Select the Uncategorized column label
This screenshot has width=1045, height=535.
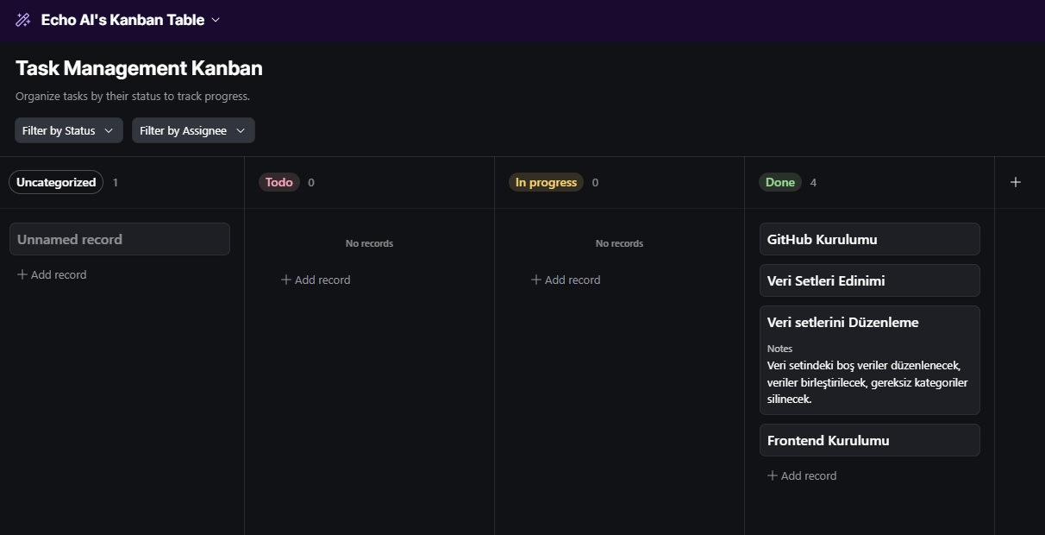coord(56,182)
